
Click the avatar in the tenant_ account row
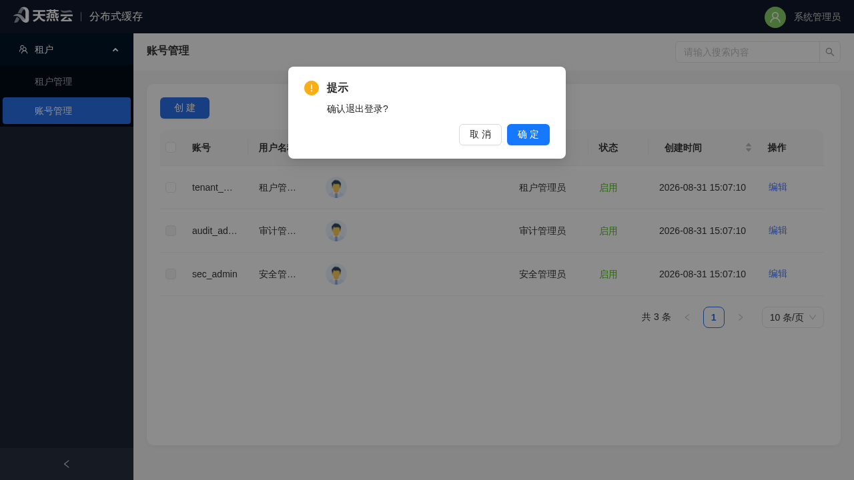click(336, 187)
